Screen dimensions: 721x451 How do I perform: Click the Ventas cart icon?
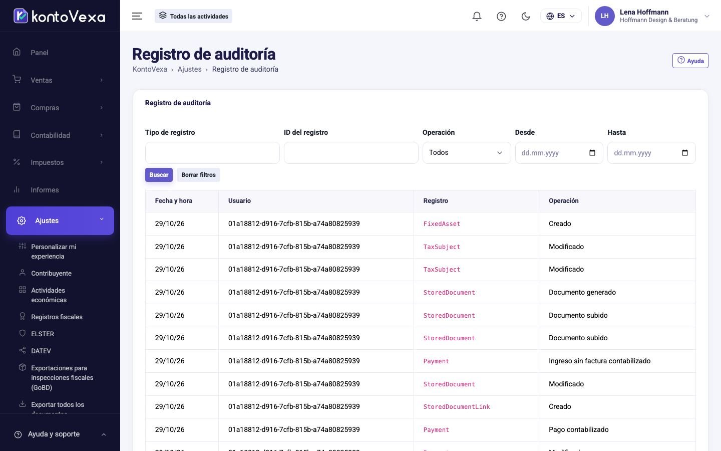pyautogui.click(x=17, y=79)
